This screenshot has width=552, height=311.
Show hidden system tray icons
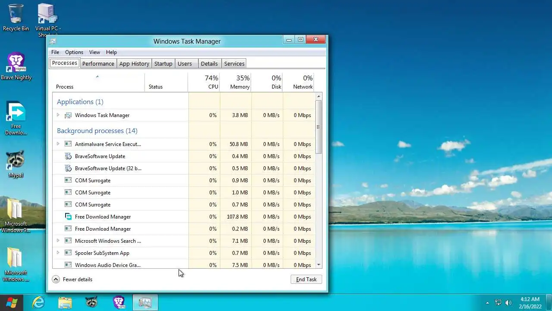pyautogui.click(x=488, y=303)
